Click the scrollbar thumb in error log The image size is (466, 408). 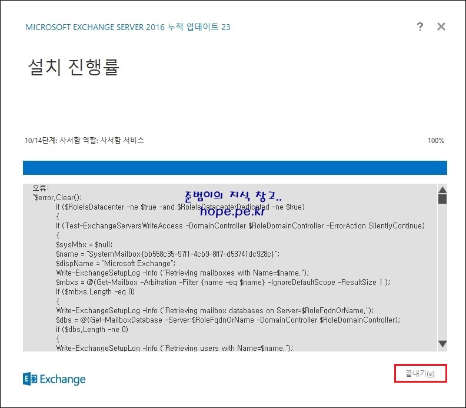click(x=442, y=199)
